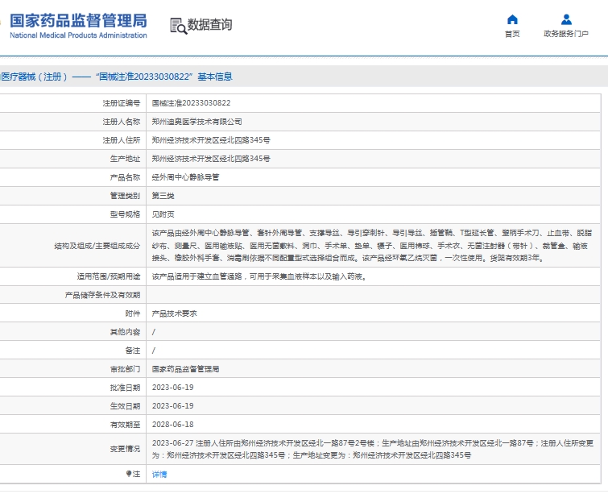Click the 注册证编号 row label
This screenshot has height=498, width=608.
[122, 103]
